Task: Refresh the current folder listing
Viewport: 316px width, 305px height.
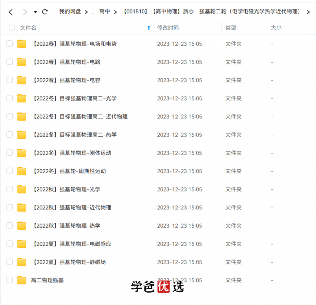Action: click(x=45, y=12)
